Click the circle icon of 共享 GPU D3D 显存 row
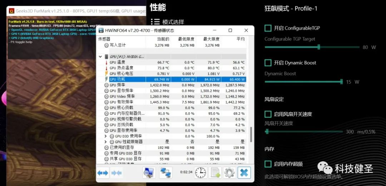 point(107,159)
